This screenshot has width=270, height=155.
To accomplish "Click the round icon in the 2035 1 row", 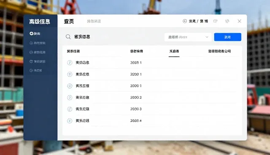I will pyautogui.click(x=70, y=63).
